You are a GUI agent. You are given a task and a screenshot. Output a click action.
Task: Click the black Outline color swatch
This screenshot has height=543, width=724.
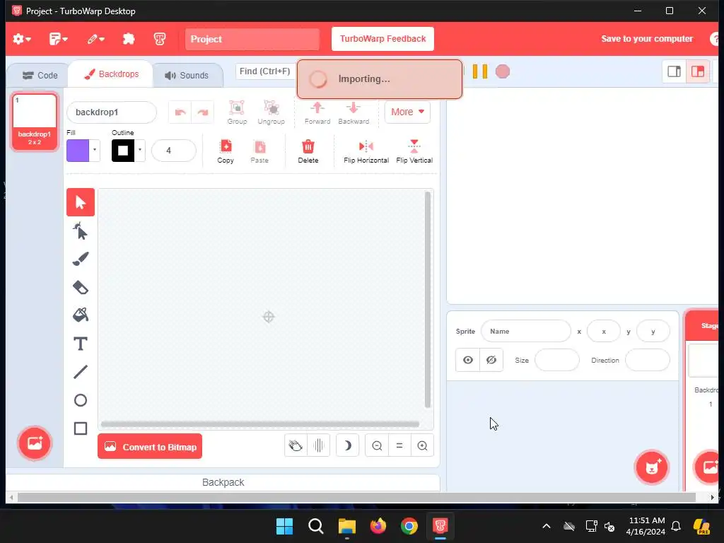click(123, 151)
